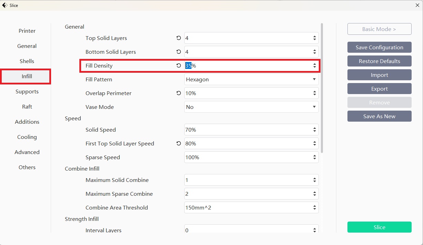Viewport: 423px width, 245px height.
Task: Click Maximum Sparse Combine stepper
Action: click(x=314, y=194)
